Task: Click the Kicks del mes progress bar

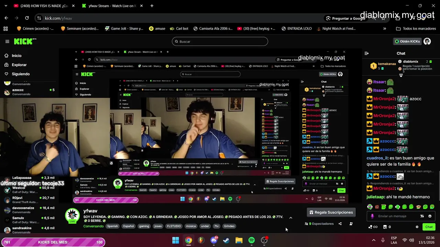Action: point(53,242)
